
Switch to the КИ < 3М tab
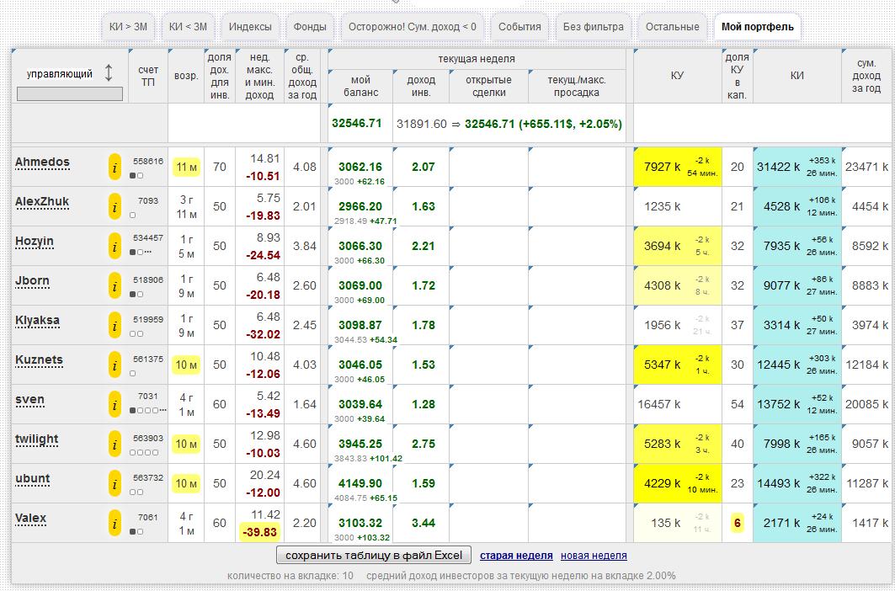point(188,27)
